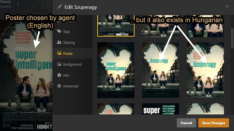The height and width of the screenshot is (131, 234).
Task: Click the Background picture icon
Action: [x=59, y=64]
